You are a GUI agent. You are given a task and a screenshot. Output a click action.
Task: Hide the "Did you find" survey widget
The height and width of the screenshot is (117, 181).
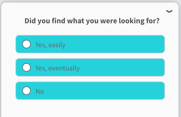point(169,11)
